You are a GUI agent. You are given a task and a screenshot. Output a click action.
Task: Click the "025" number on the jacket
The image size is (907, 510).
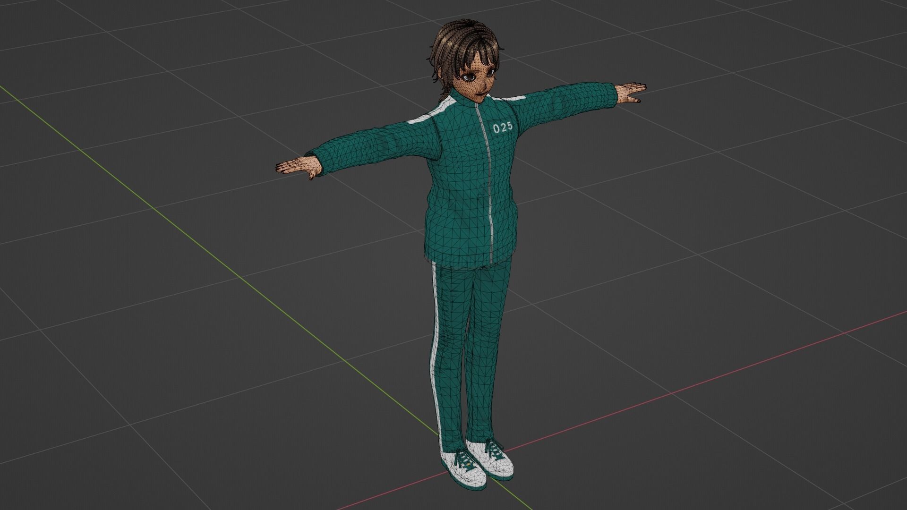tap(503, 127)
